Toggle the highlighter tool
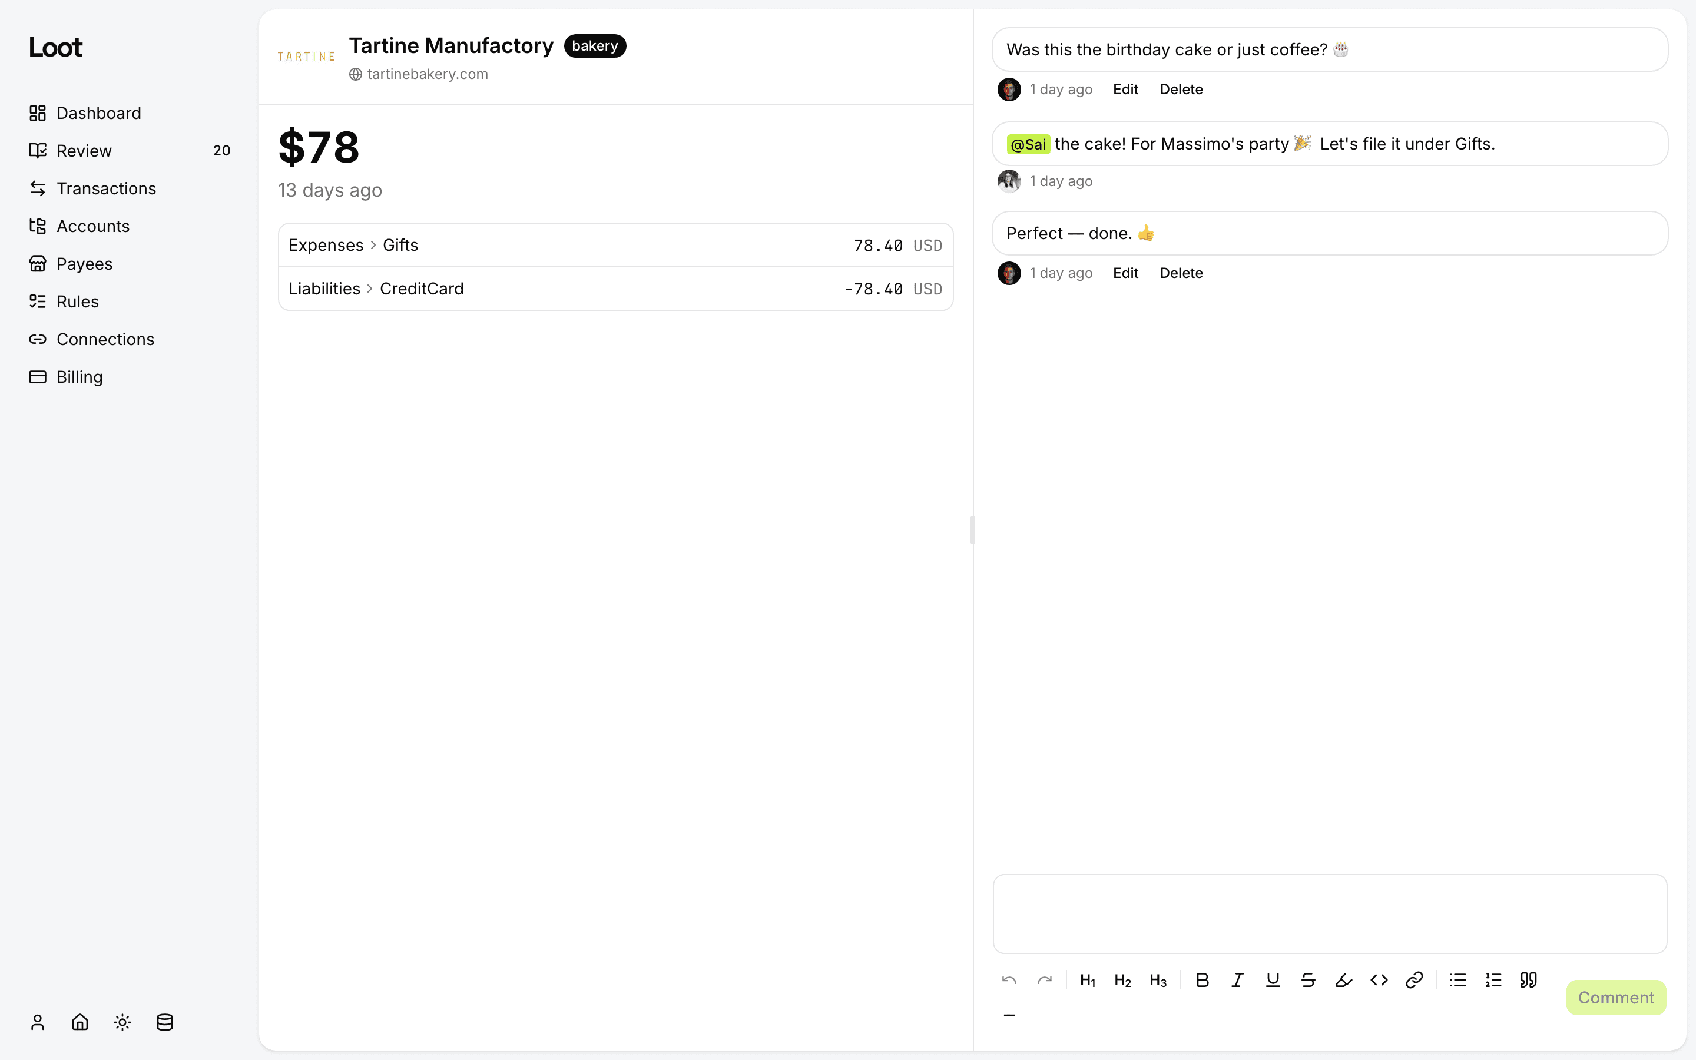Image resolution: width=1696 pixels, height=1060 pixels. [1343, 980]
